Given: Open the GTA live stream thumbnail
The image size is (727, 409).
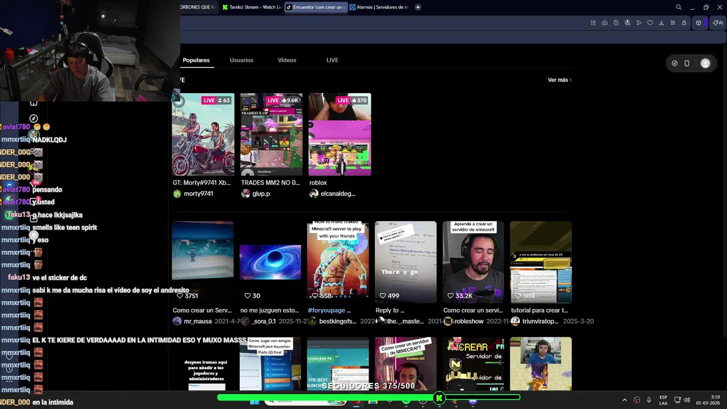Looking at the screenshot, I should tap(203, 135).
